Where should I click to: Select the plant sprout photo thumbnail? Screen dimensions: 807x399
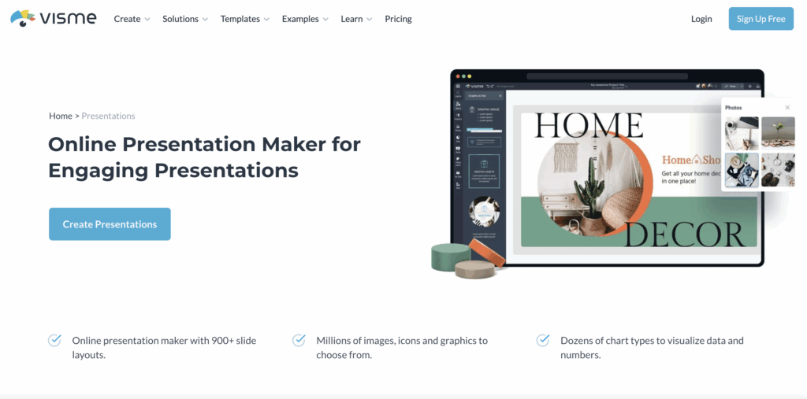click(x=778, y=132)
